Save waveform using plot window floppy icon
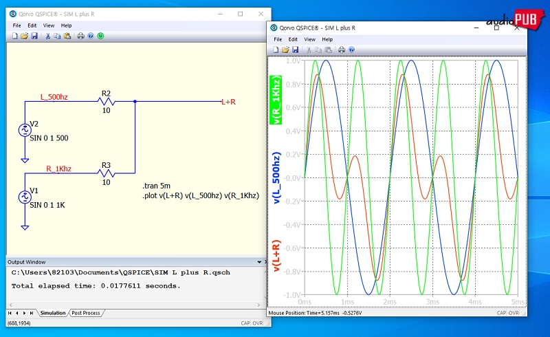The height and width of the screenshot is (337, 550). (x=296, y=50)
